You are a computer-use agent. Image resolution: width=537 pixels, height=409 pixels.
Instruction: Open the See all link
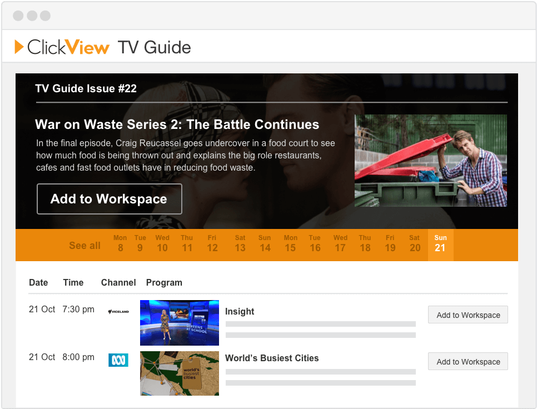84,246
